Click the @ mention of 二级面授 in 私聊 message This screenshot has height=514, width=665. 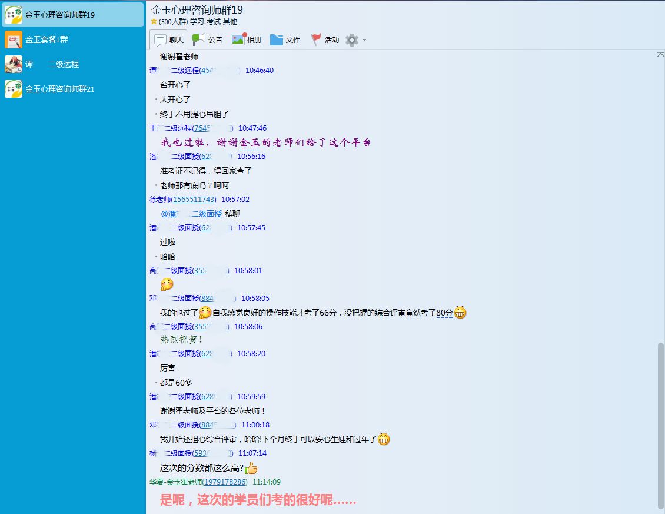click(191, 214)
